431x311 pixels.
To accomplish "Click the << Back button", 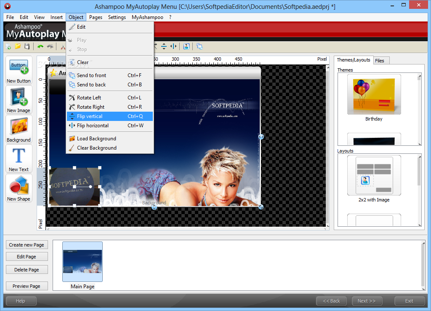I will point(332,301).
